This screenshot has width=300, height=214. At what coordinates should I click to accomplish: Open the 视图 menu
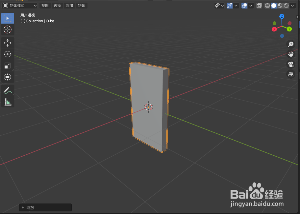click(x=45, y=6)
